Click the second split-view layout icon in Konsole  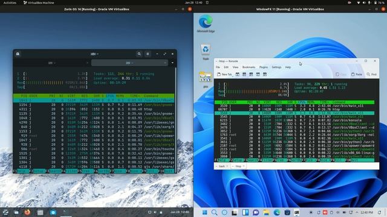(x=244, y=74)
